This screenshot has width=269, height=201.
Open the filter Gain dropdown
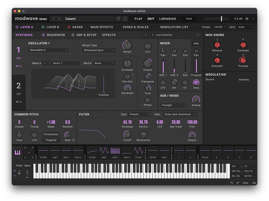(x=180, y=114)
